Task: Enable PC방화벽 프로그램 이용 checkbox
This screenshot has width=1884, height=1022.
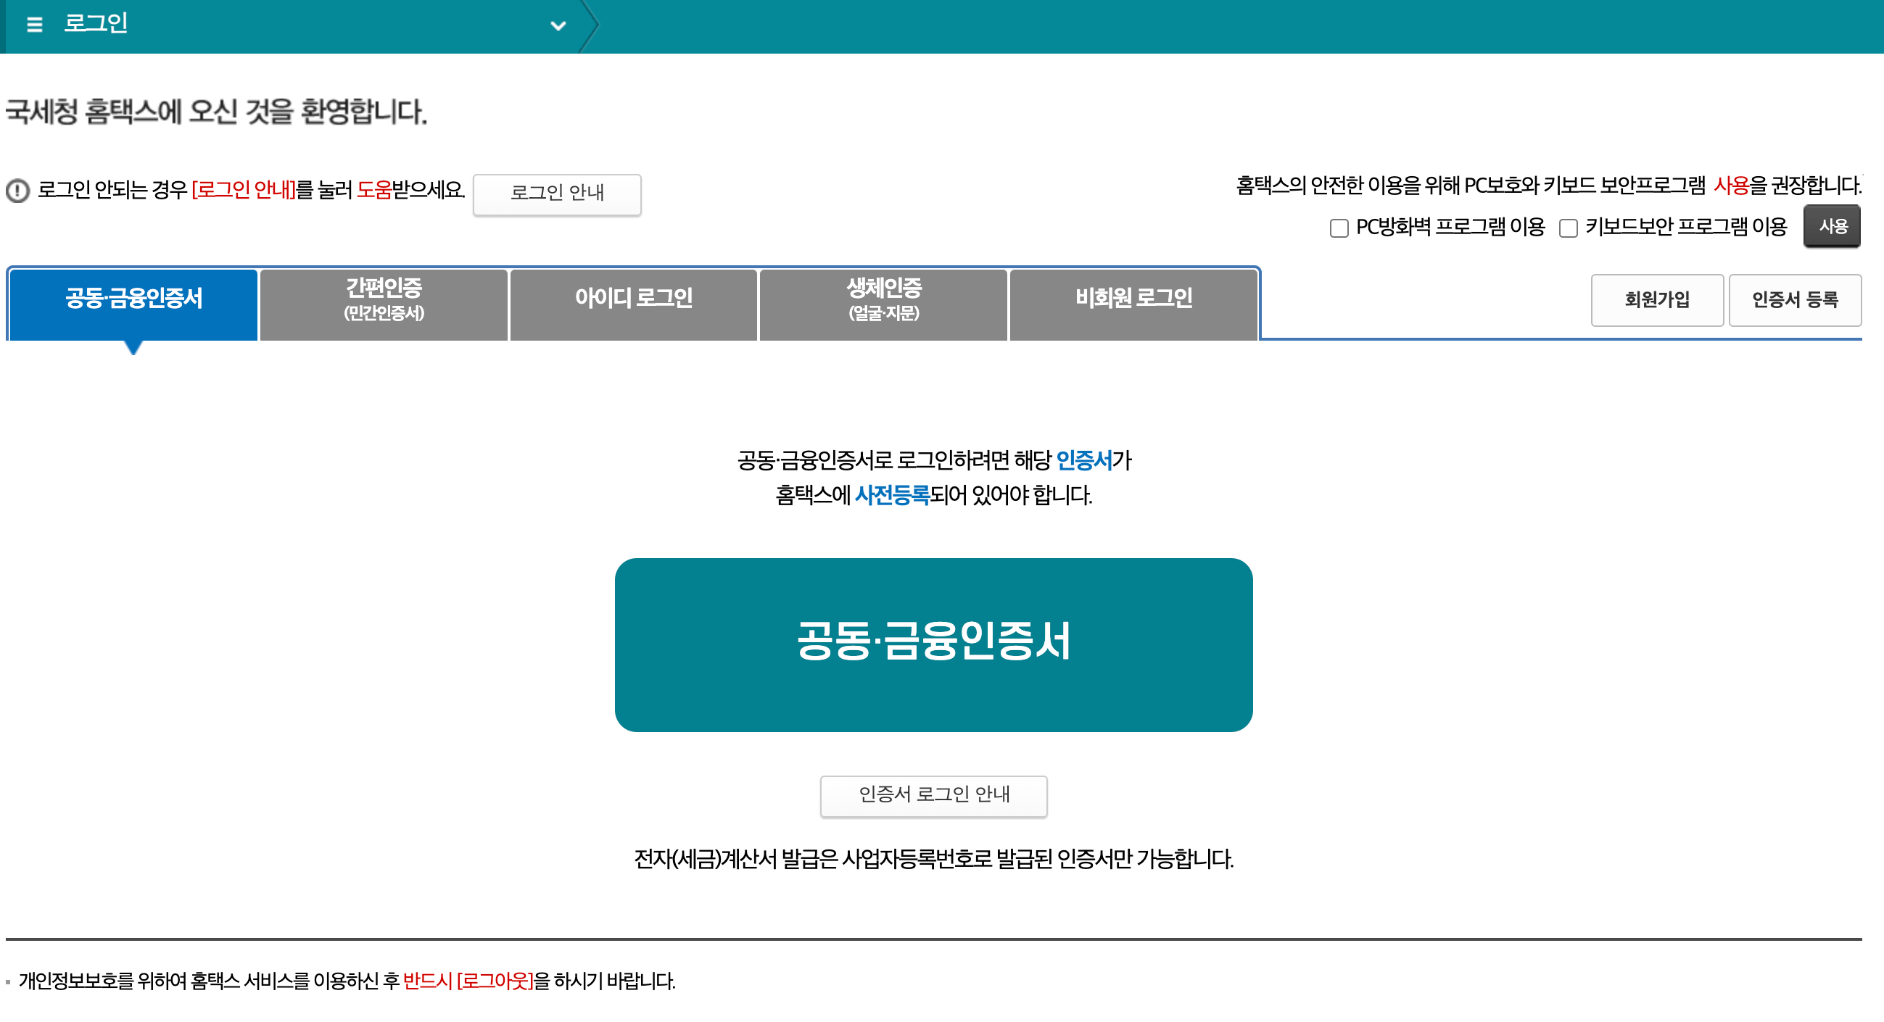Action: [1339, 228]
